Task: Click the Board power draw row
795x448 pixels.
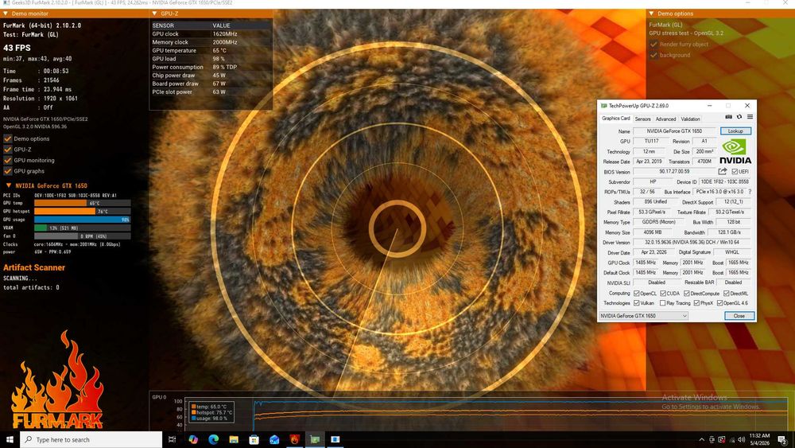Action: [x=211, y=84]
